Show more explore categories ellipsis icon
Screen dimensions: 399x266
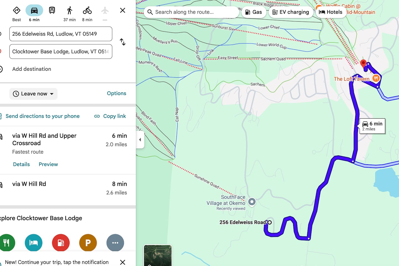(115, 243)
